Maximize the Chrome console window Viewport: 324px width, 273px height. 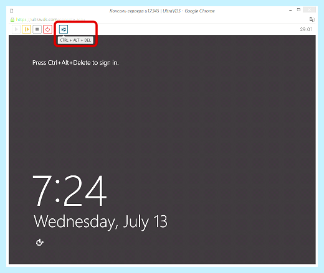click(x=298, y=10)
